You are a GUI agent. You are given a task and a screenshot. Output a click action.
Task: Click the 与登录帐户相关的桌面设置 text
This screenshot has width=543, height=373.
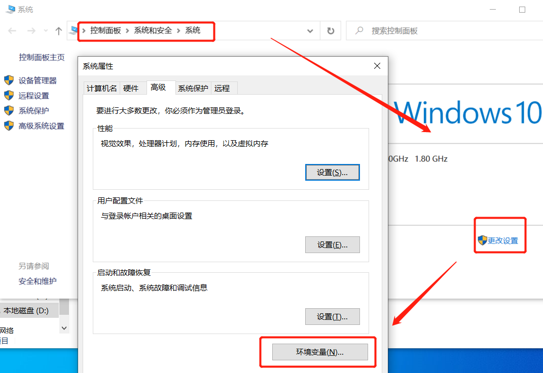coord(147,216)
